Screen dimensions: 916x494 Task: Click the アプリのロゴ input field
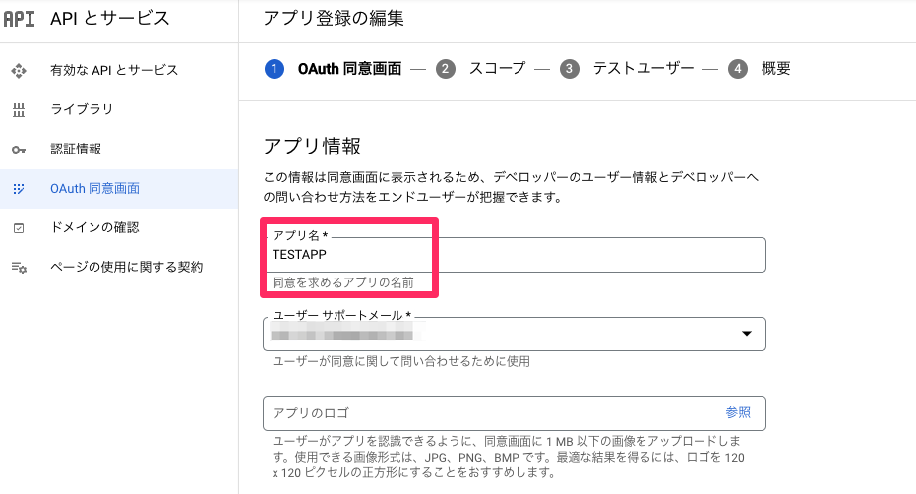click(514, 412)
